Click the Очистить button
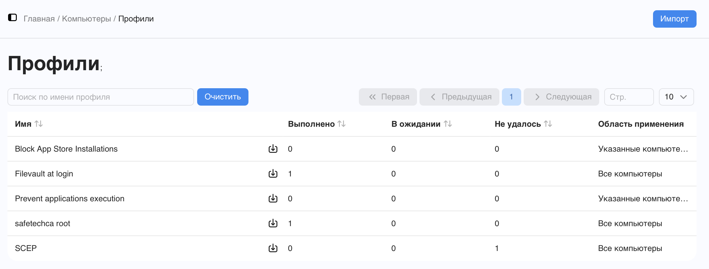 click(x=223, y=97)
